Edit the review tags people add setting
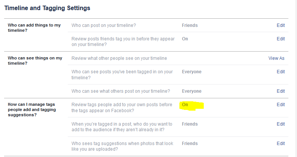Viewport: 297px width, 157px height. (281, 105)
